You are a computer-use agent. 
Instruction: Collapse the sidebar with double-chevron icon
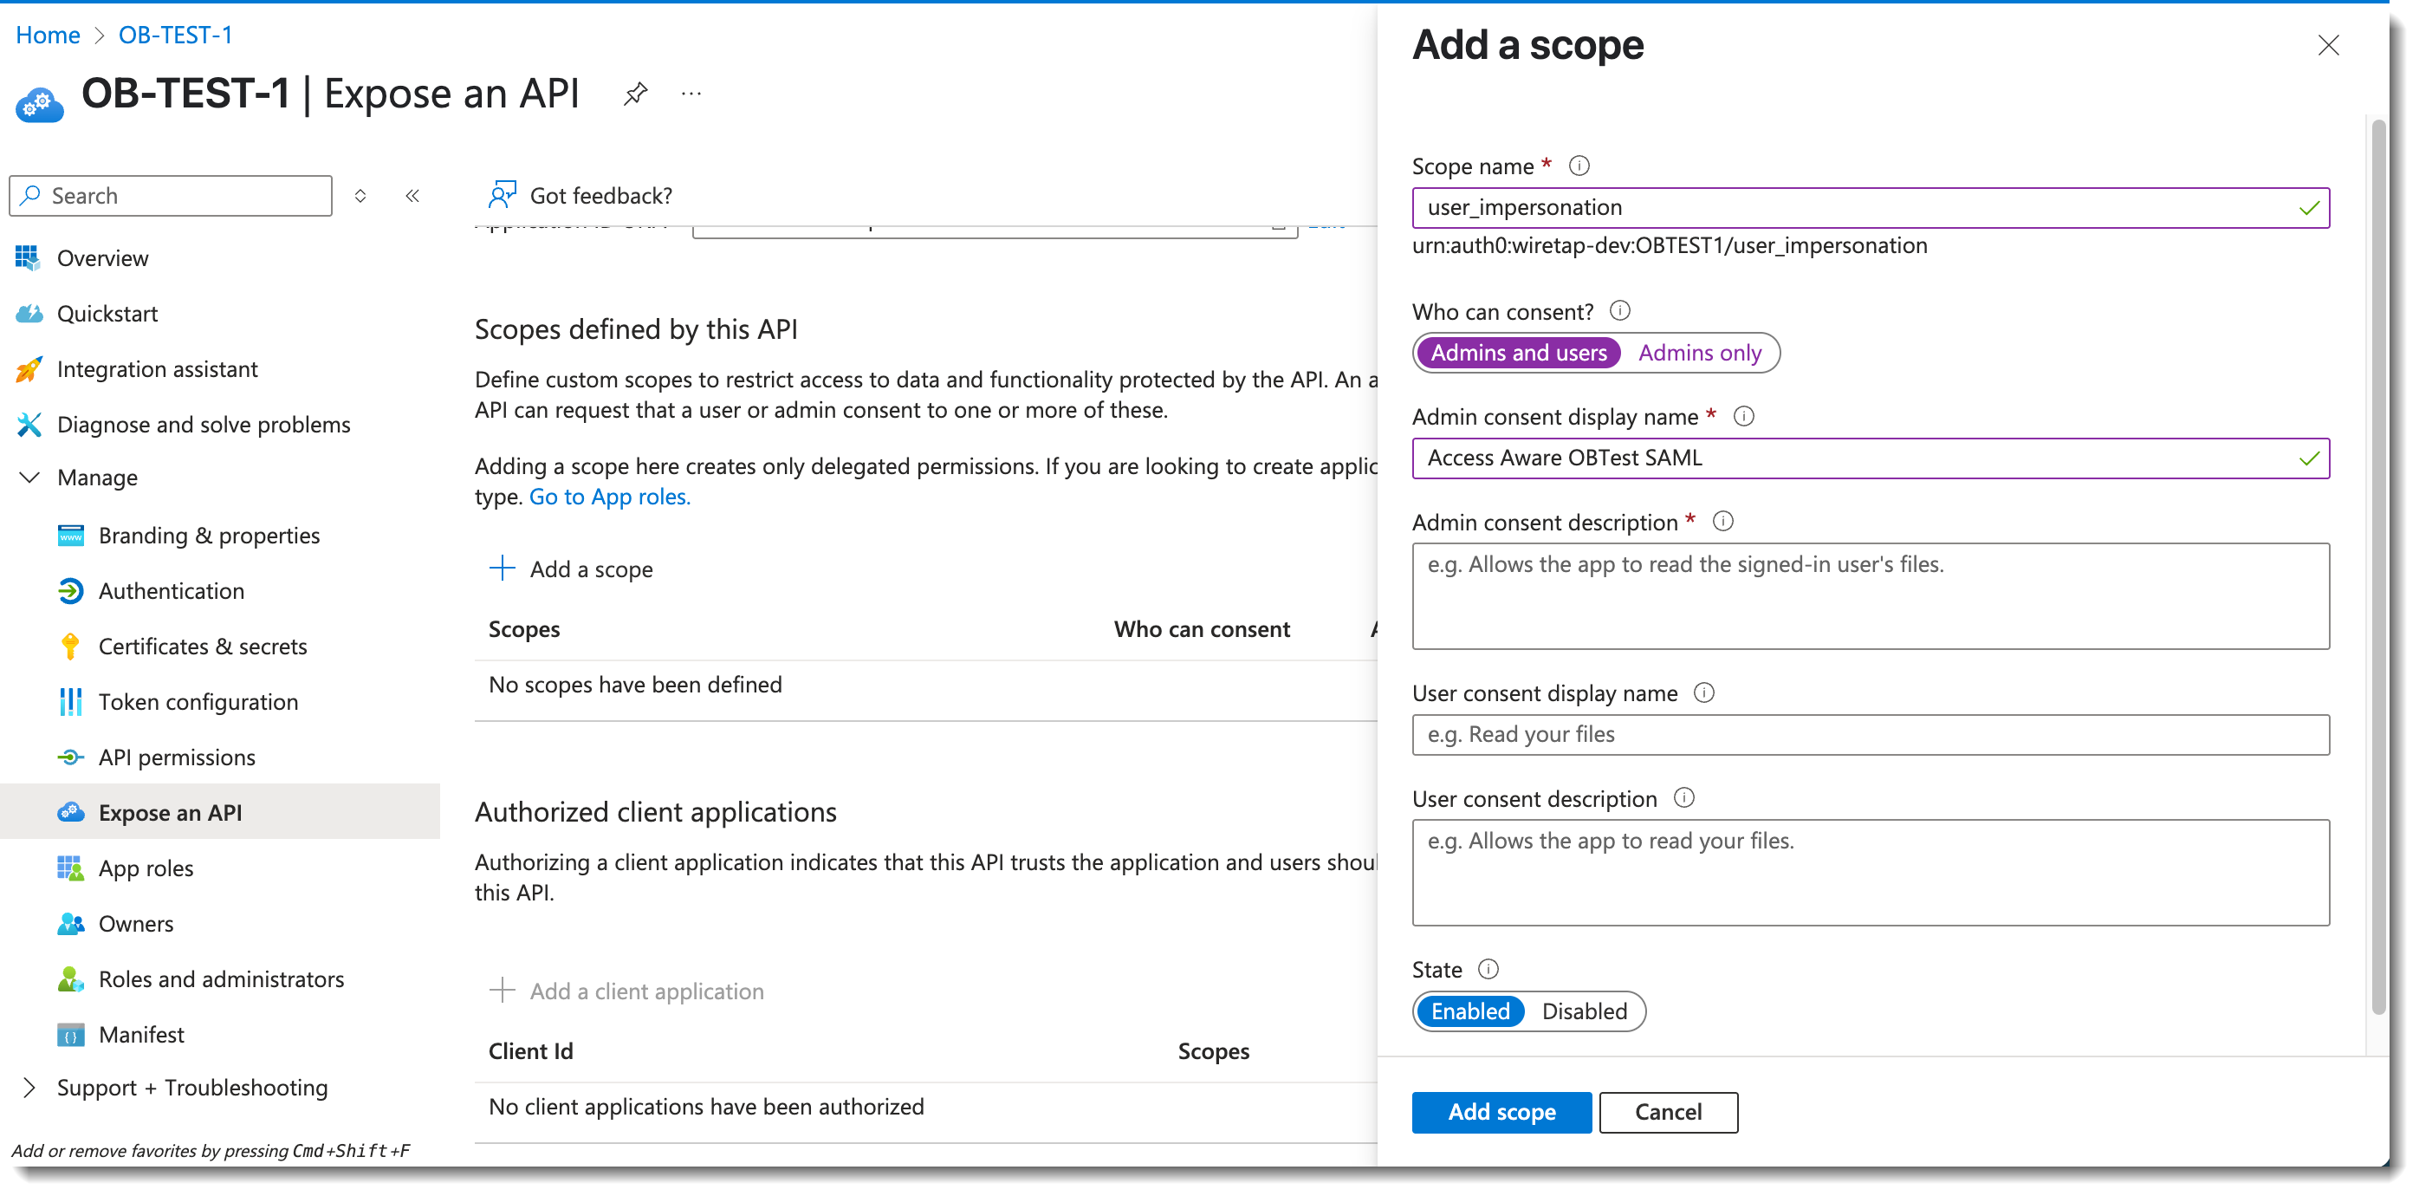412,195
